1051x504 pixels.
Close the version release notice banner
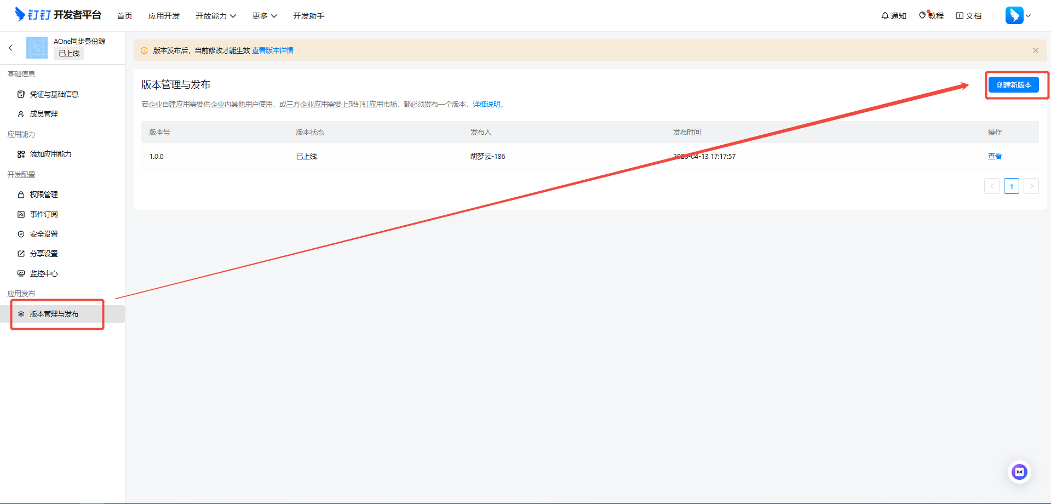1035,50
